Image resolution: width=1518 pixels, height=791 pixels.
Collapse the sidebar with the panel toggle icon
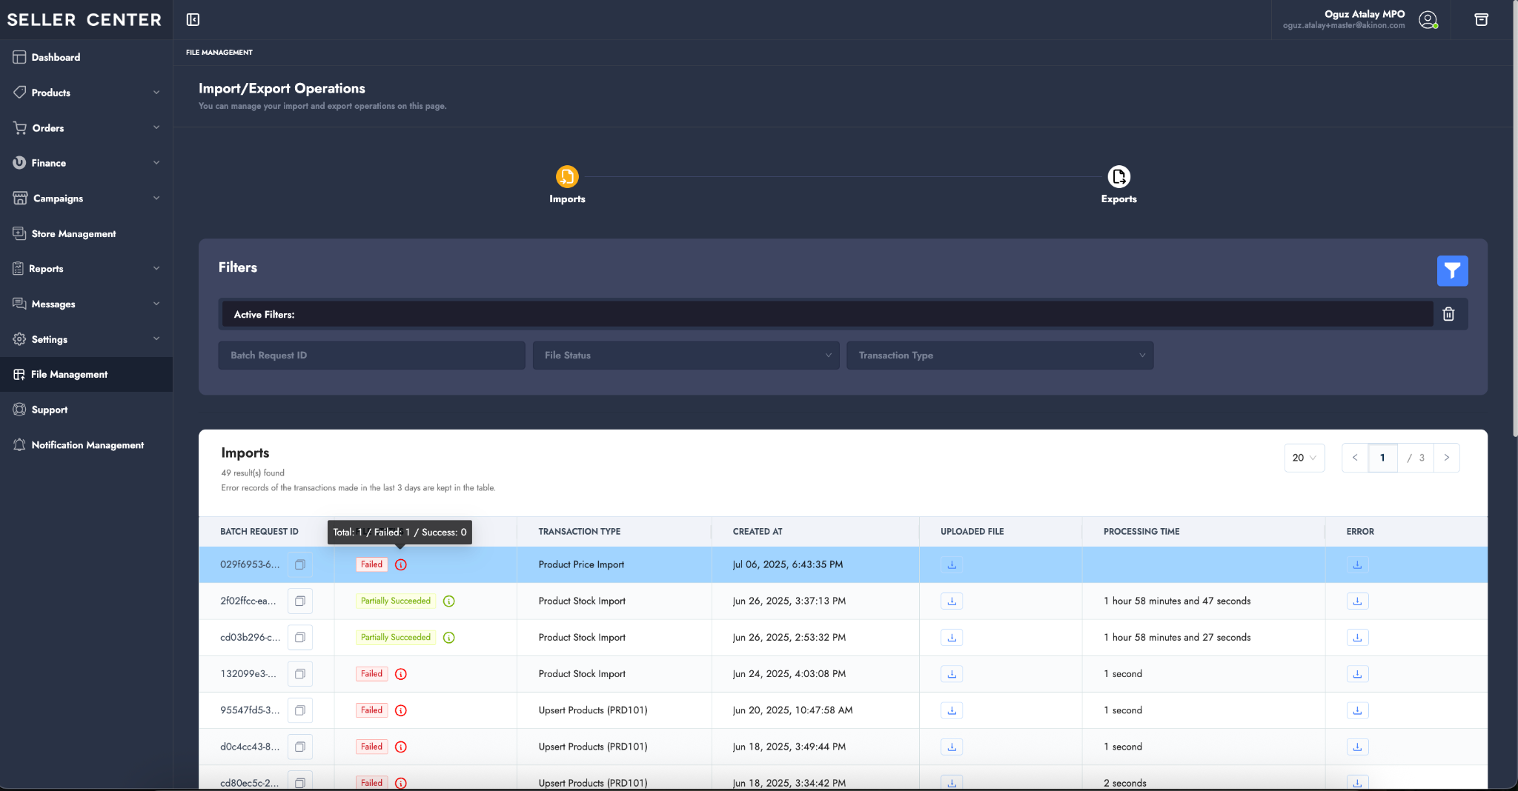(x=193, y=20)
